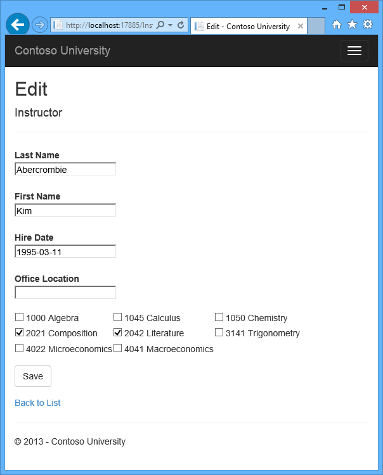The width and height of the screenshot is (383, 475).
Task: Click the browser Forward arrow button
Action: tap(39, 25)
